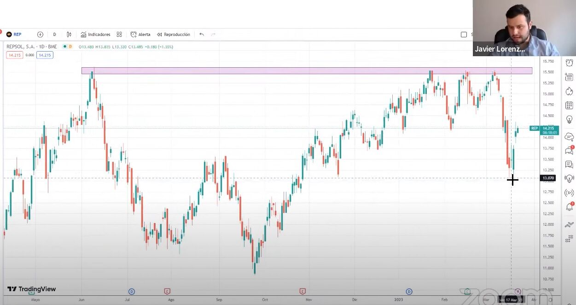Start bar replay with Reproducción
Viewport: 576px width, 305px height.
coord(173,35)
